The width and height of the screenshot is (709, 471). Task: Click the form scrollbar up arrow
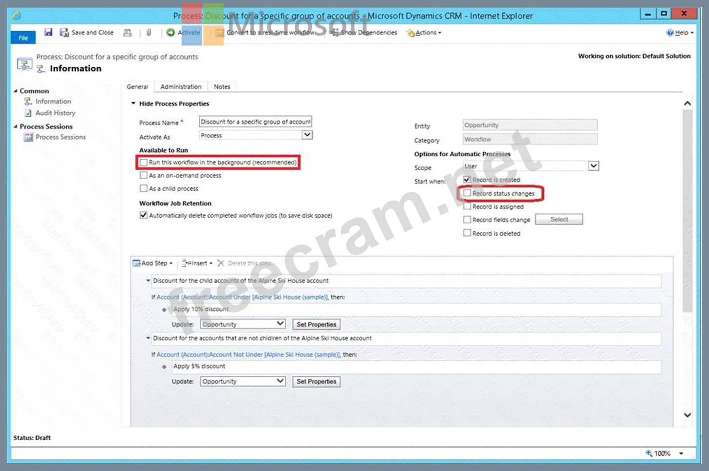point(687,103)
